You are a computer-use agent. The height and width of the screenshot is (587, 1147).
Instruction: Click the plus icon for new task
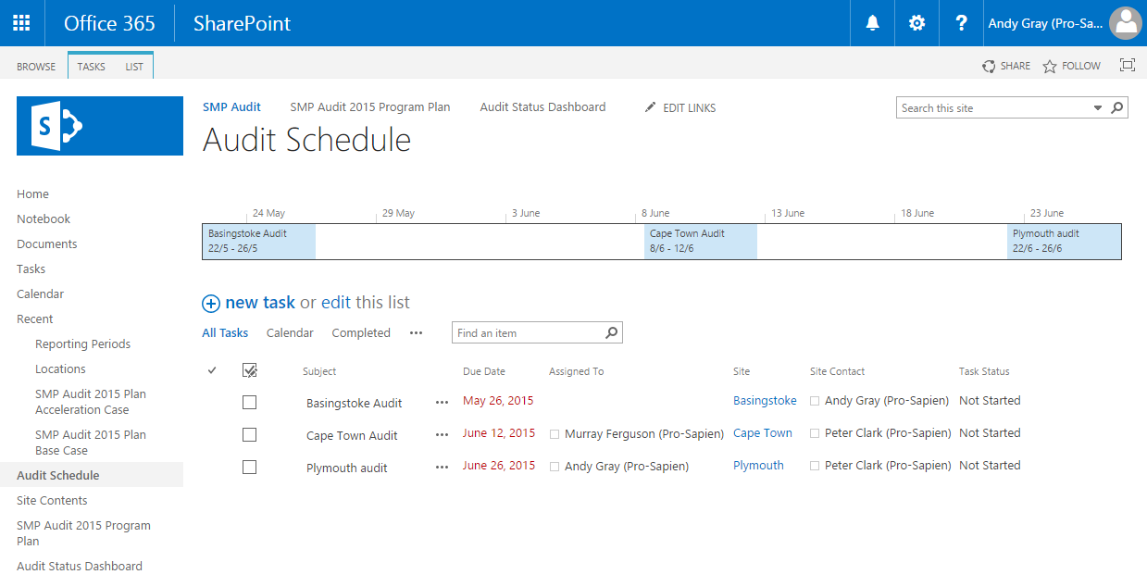[x=211, y=303]
